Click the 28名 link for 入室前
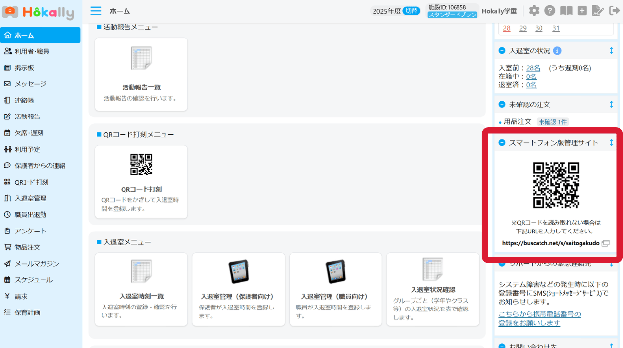The image size is (623, 348). pyautogui.click(x=533, y=68)
